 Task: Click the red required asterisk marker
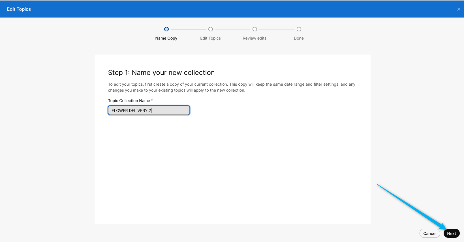[x=152, y=100]
